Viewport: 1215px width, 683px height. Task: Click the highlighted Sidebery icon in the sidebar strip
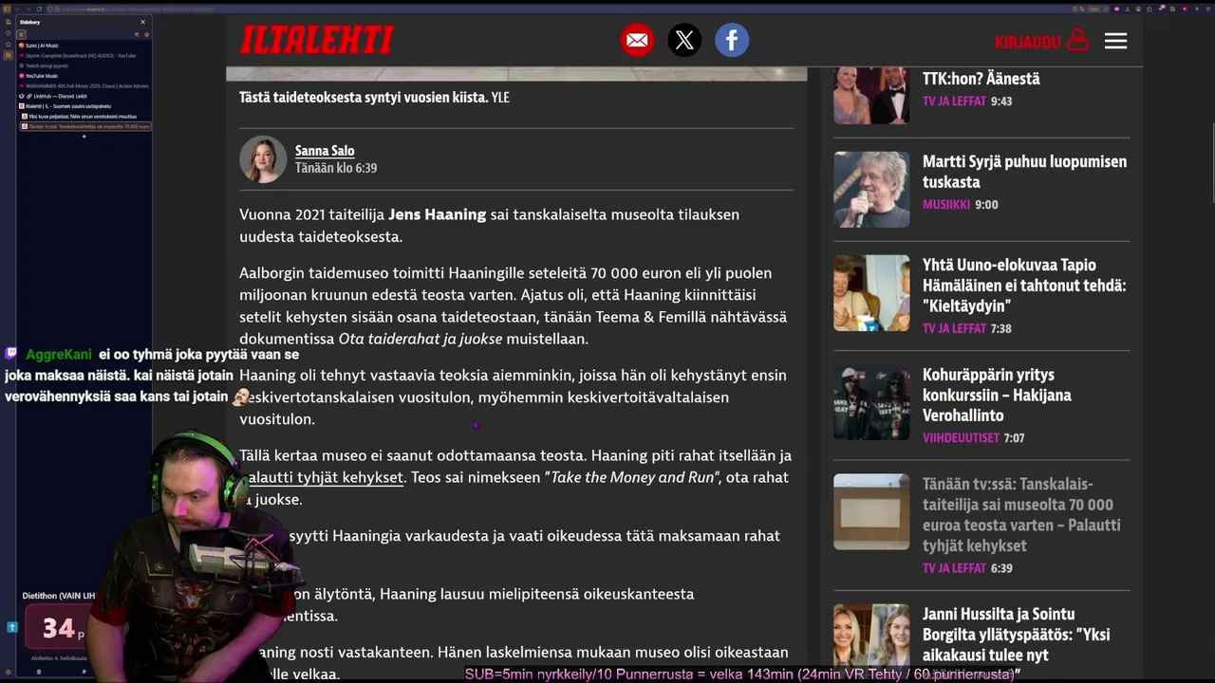pyautogui.click(x=8, y=55)
